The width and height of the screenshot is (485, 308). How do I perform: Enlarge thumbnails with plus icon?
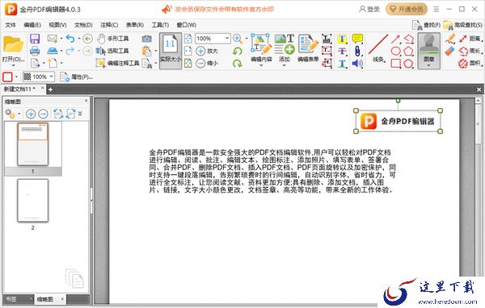(x=31, y=114)
